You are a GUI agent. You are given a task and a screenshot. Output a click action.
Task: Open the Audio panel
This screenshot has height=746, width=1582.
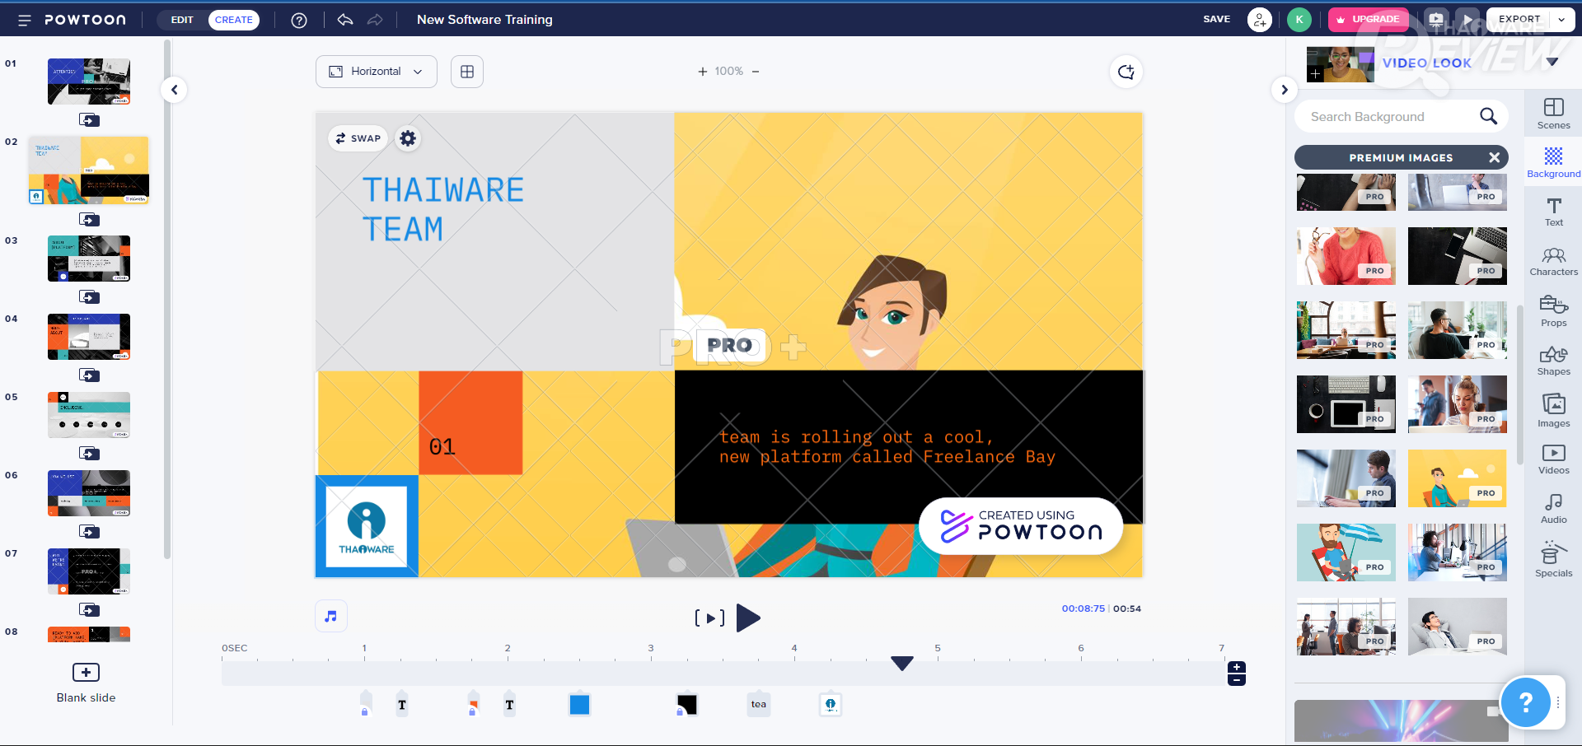click(x=1553, y=509)
